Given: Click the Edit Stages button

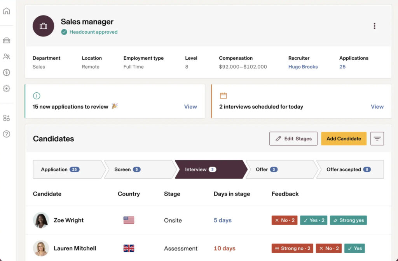Looking at the screenshot, I should pos(293,138).
